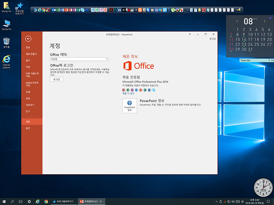Show hidden system tray icons
This screenshot has height=205, width=274.
(217, 202)
